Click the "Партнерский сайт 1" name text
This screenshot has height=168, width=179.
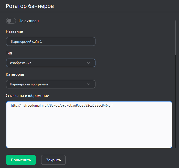click(26, 41)
